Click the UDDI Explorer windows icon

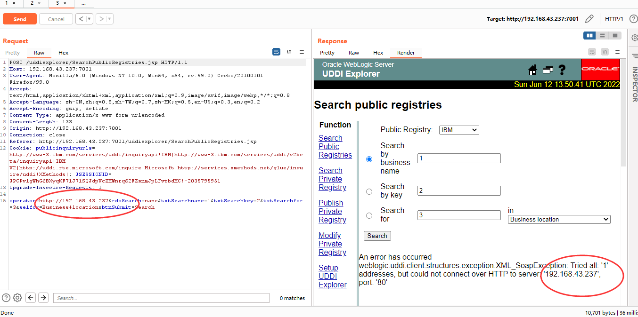point(548,70)
